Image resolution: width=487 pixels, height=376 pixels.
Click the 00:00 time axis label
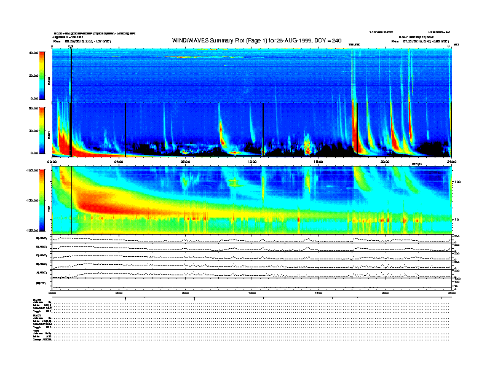(52, 162)
